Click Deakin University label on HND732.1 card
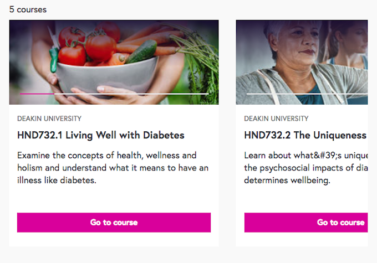 click(49, 118)
